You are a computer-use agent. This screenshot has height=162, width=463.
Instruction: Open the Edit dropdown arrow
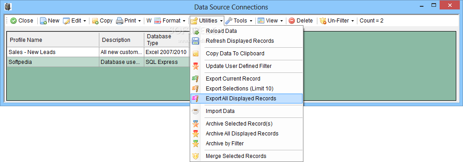click(85, 21)
